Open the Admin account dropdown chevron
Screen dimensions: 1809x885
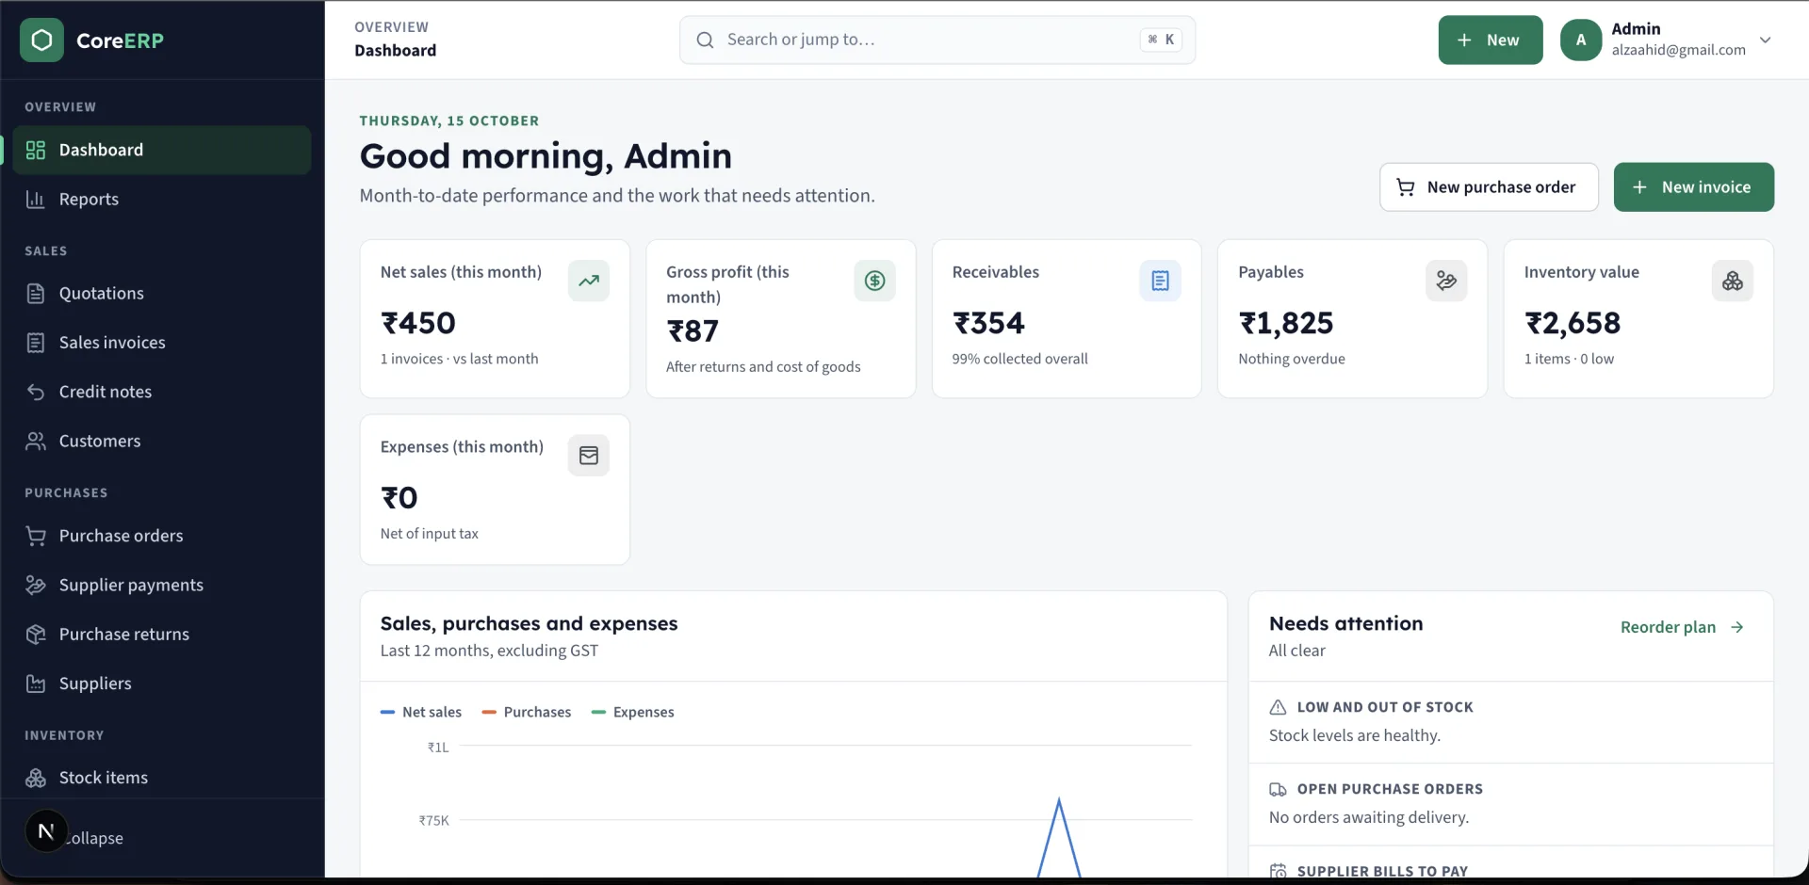(1766, 40)
